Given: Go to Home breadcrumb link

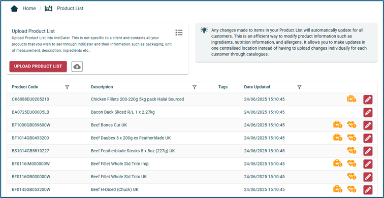Looking at the screenshot, I should [x=29, y=8].
